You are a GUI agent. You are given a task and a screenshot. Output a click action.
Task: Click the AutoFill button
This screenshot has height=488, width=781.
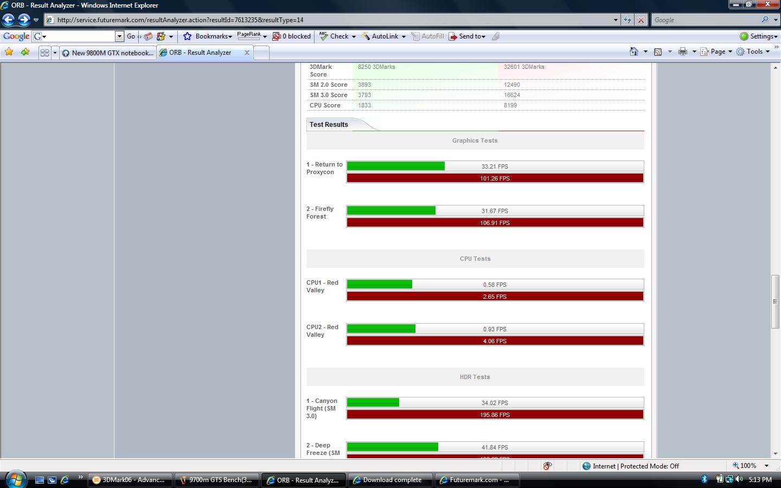coord(427,36)
